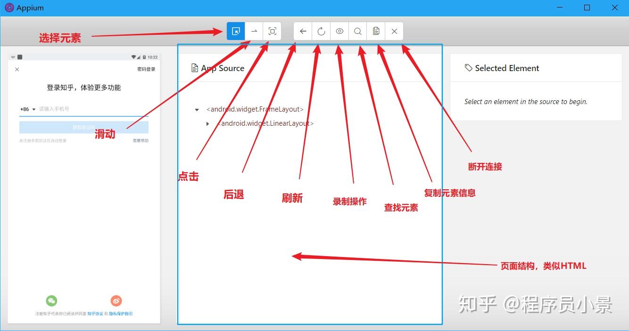
Task: Copy XML source to clipboard icon
Action: pos(376,31)
